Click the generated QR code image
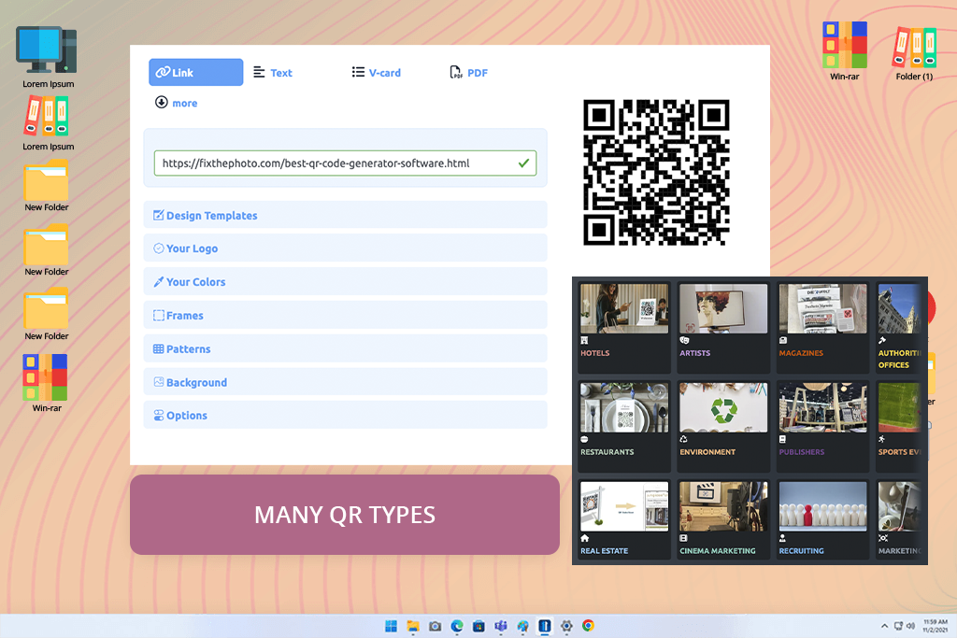This screenshot has width=957, height=638. coord(656,173)
